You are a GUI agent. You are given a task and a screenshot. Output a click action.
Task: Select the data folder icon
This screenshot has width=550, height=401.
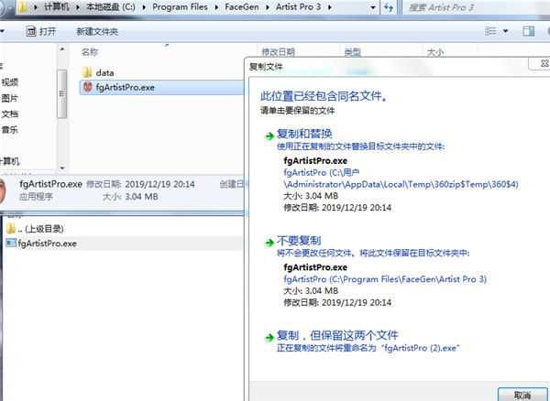click(87, 71)
